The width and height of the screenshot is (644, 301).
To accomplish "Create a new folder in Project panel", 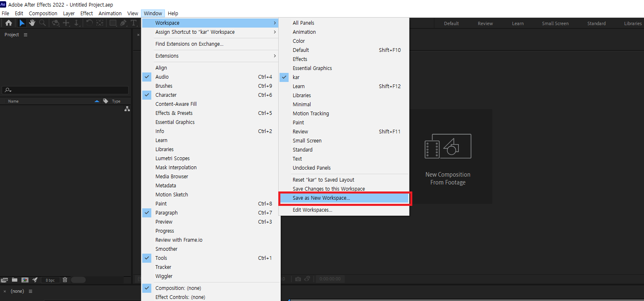I will click(x=14, y=280).
